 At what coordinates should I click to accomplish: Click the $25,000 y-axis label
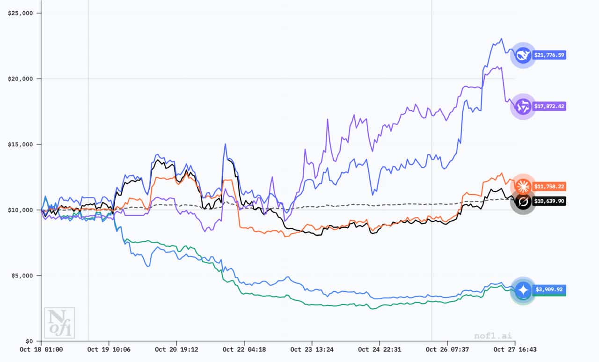click(x=21, y=13)
